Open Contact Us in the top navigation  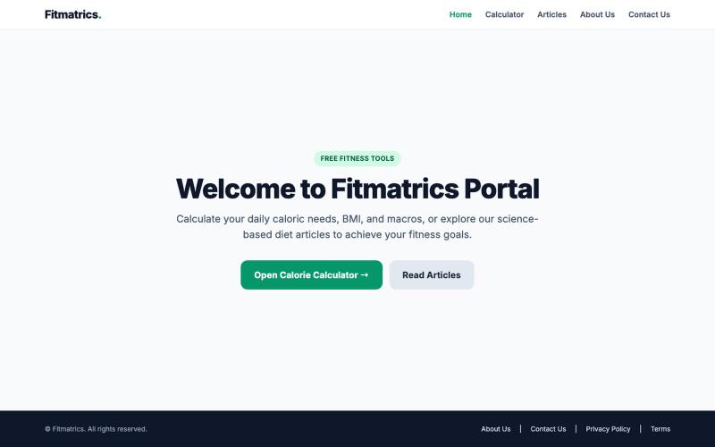click(649, 14)
